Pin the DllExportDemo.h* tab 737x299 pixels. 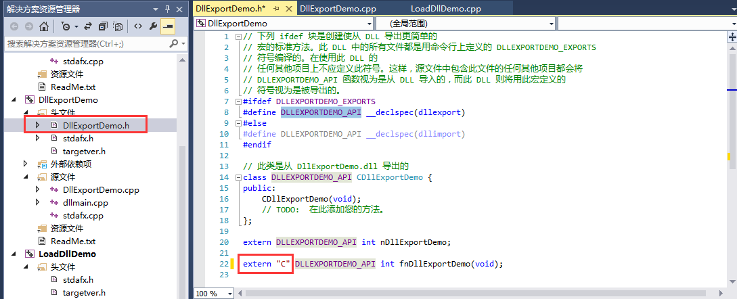click(276, 9)
